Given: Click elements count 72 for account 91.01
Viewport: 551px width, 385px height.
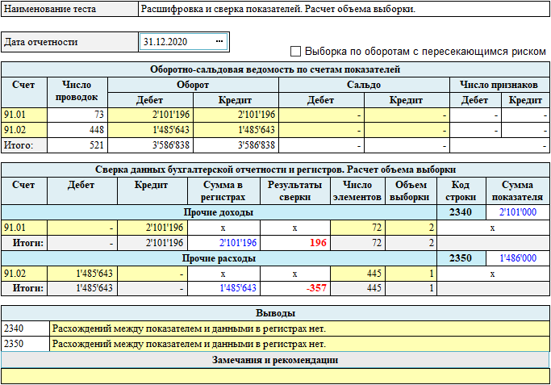Looking at the screenshot, I should point(357,228).
